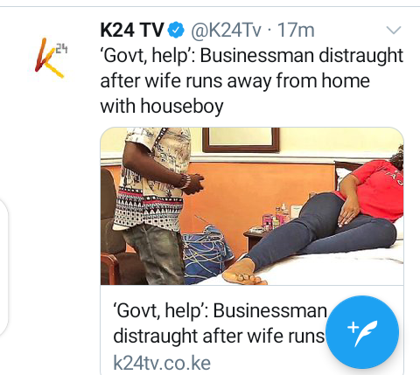Click the @K24Tv handle
The width and height of the screenshot is (420, 375).
coord(226,30)
